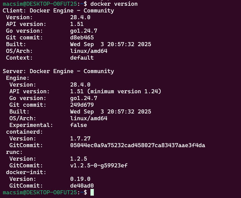Viewport: 241px width, 198px height.
Task: Click the green terminal cursor block
Action: pyautogui.click(x=92, y=192)
